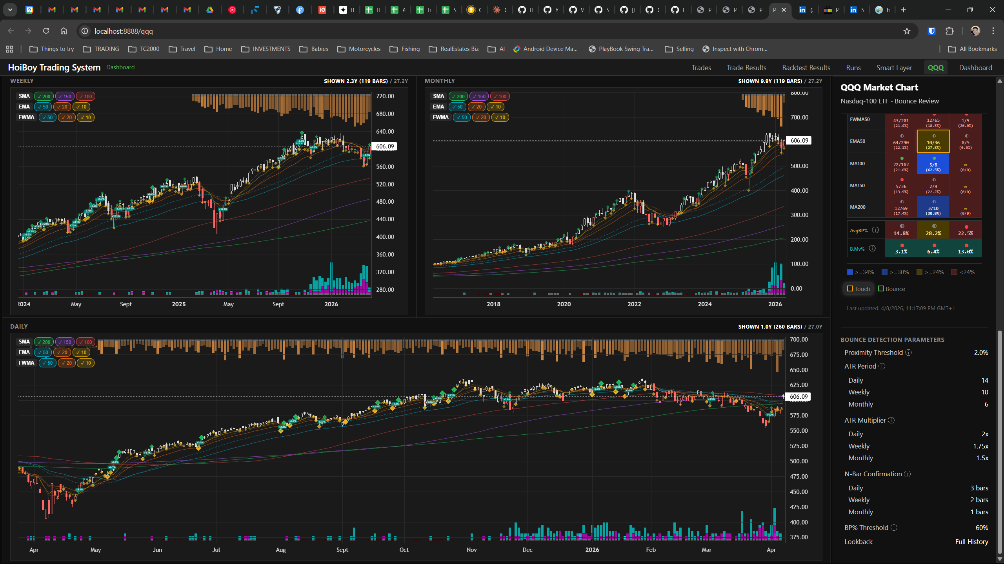Open N-Bar Confirmation info icon

pyautogui.click(x=907, y=474)
